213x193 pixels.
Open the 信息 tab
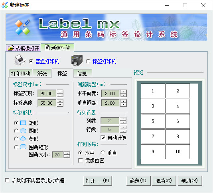click(83, 74)
